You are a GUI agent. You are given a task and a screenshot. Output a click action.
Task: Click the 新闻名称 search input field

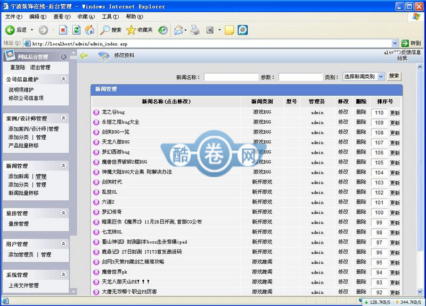click(x=231, y=77)
